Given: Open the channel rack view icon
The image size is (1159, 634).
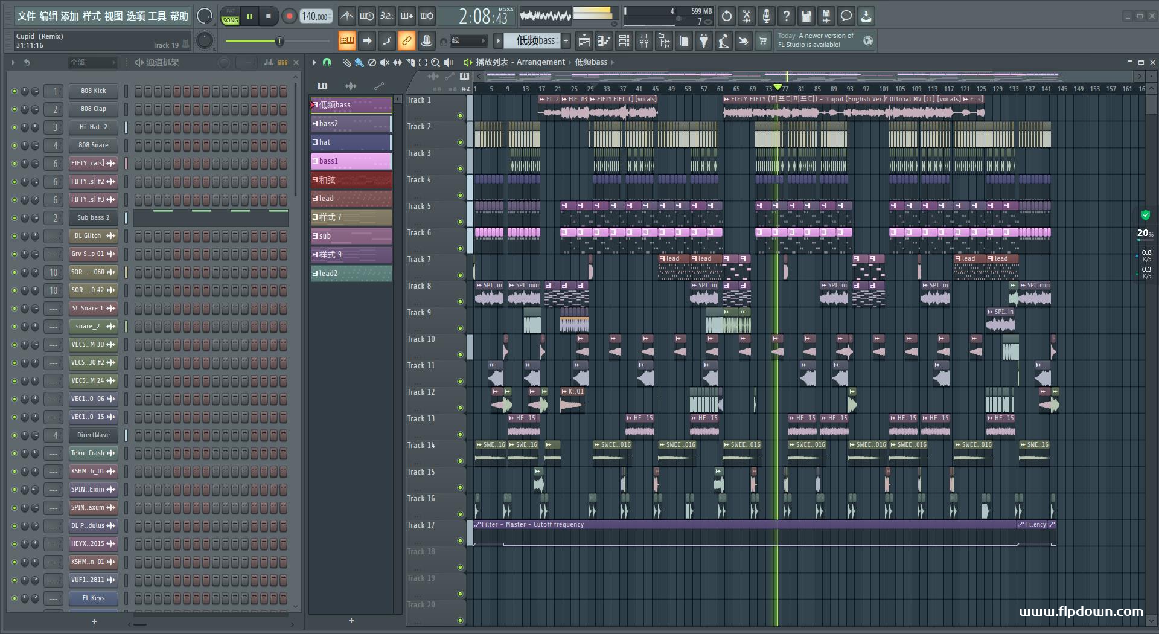Looking at the screenshot, I should (x=624, y=41).
